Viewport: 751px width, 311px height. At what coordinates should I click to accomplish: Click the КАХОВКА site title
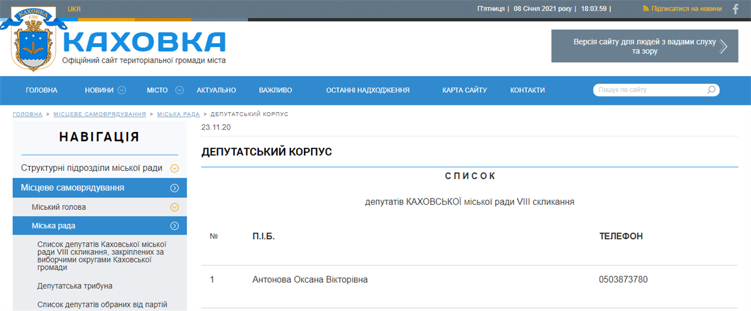[x=144, y=41]
